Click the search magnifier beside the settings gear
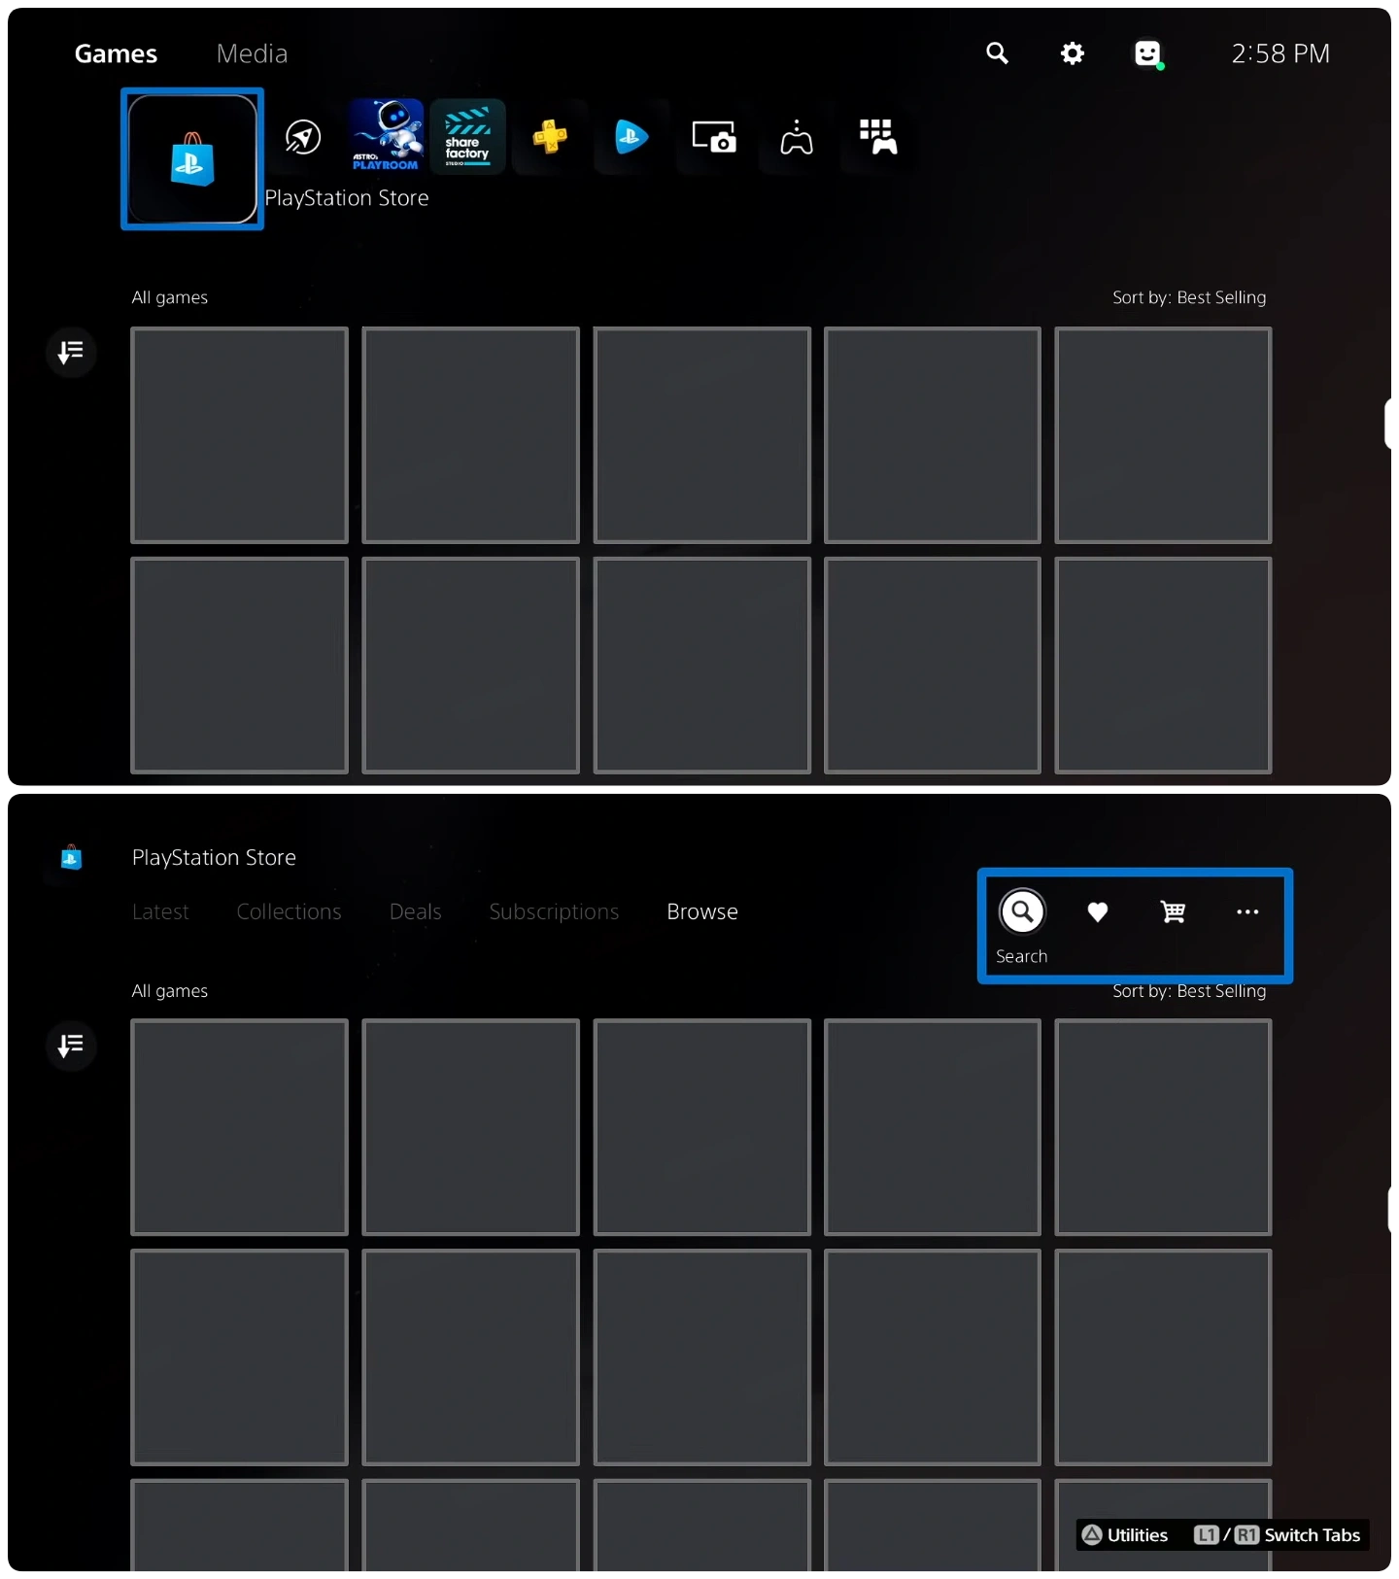The width and height of the screenshot is (1399, 1579). 997,53
